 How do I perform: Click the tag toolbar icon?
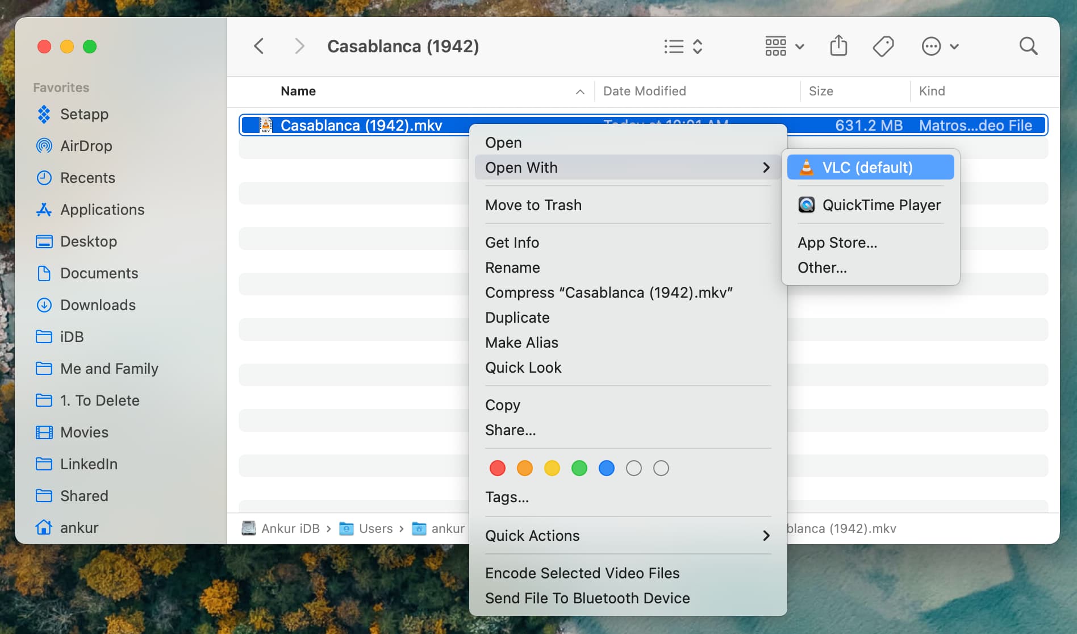(883, 46)
